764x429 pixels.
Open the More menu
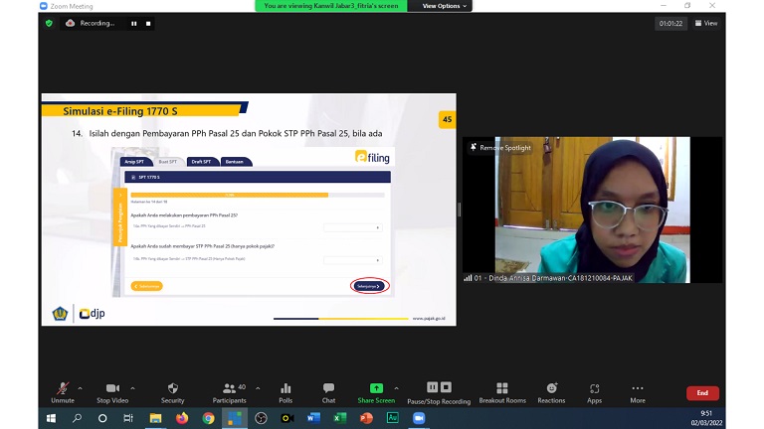point(638,391)
